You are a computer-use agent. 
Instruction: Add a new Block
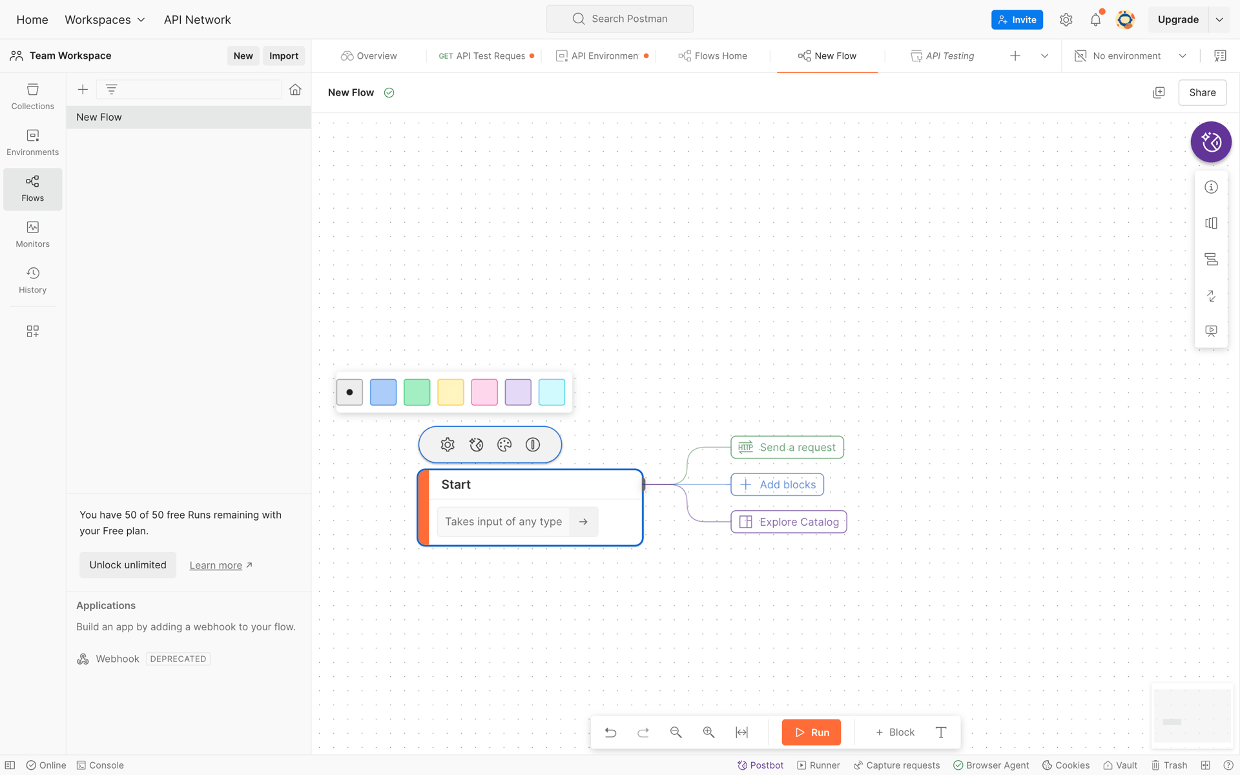(x=895, y=732)
